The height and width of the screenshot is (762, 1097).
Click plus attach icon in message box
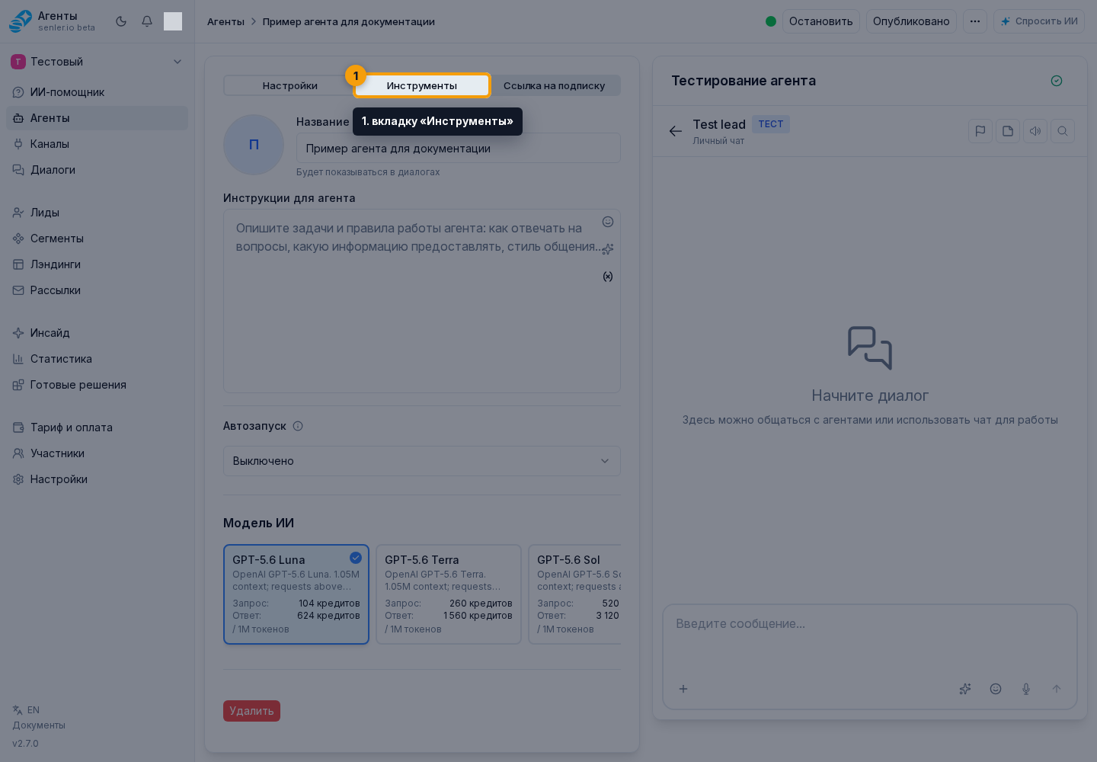click(x=683, y=689)
